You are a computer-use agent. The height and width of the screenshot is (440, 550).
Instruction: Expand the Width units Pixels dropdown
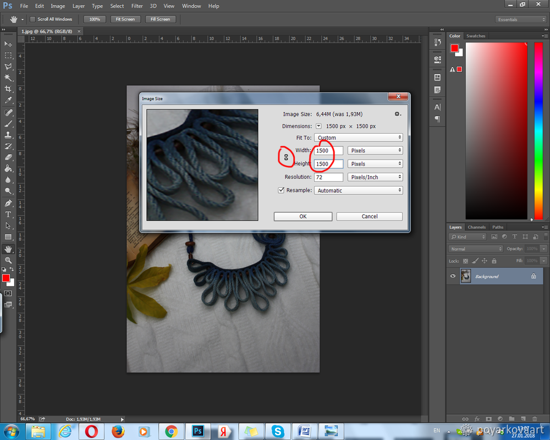(x=375, y=150)
